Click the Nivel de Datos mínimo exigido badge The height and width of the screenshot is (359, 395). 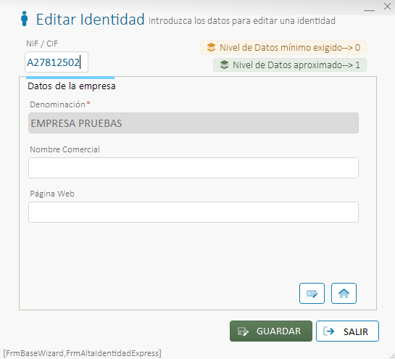(283, 47)
